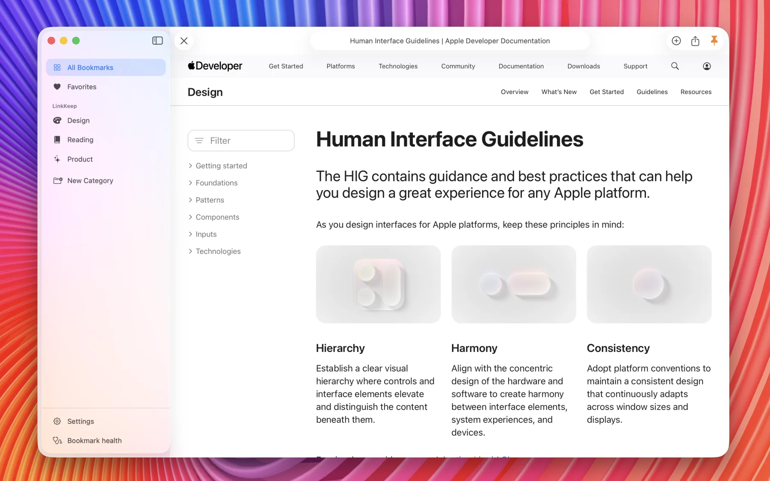Image resolution: width=770 pixels, height=481 pixels.
Task: Click the Human Interface Guidelines heading
Action: coord(450,139)
